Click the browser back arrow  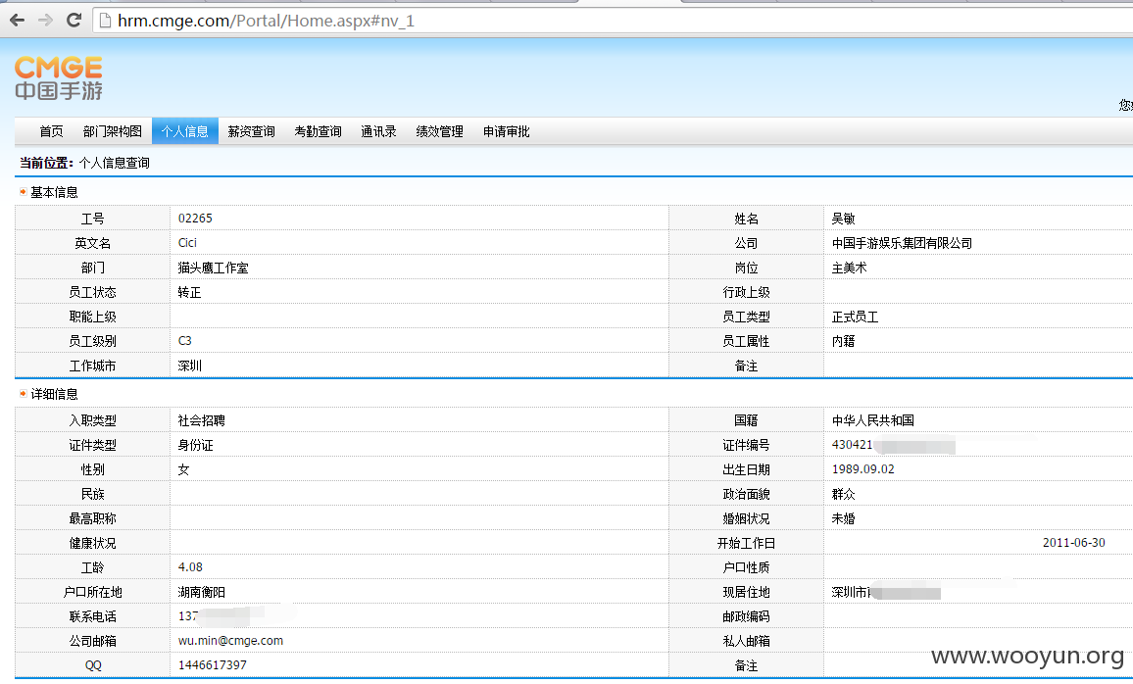point(18,21)
